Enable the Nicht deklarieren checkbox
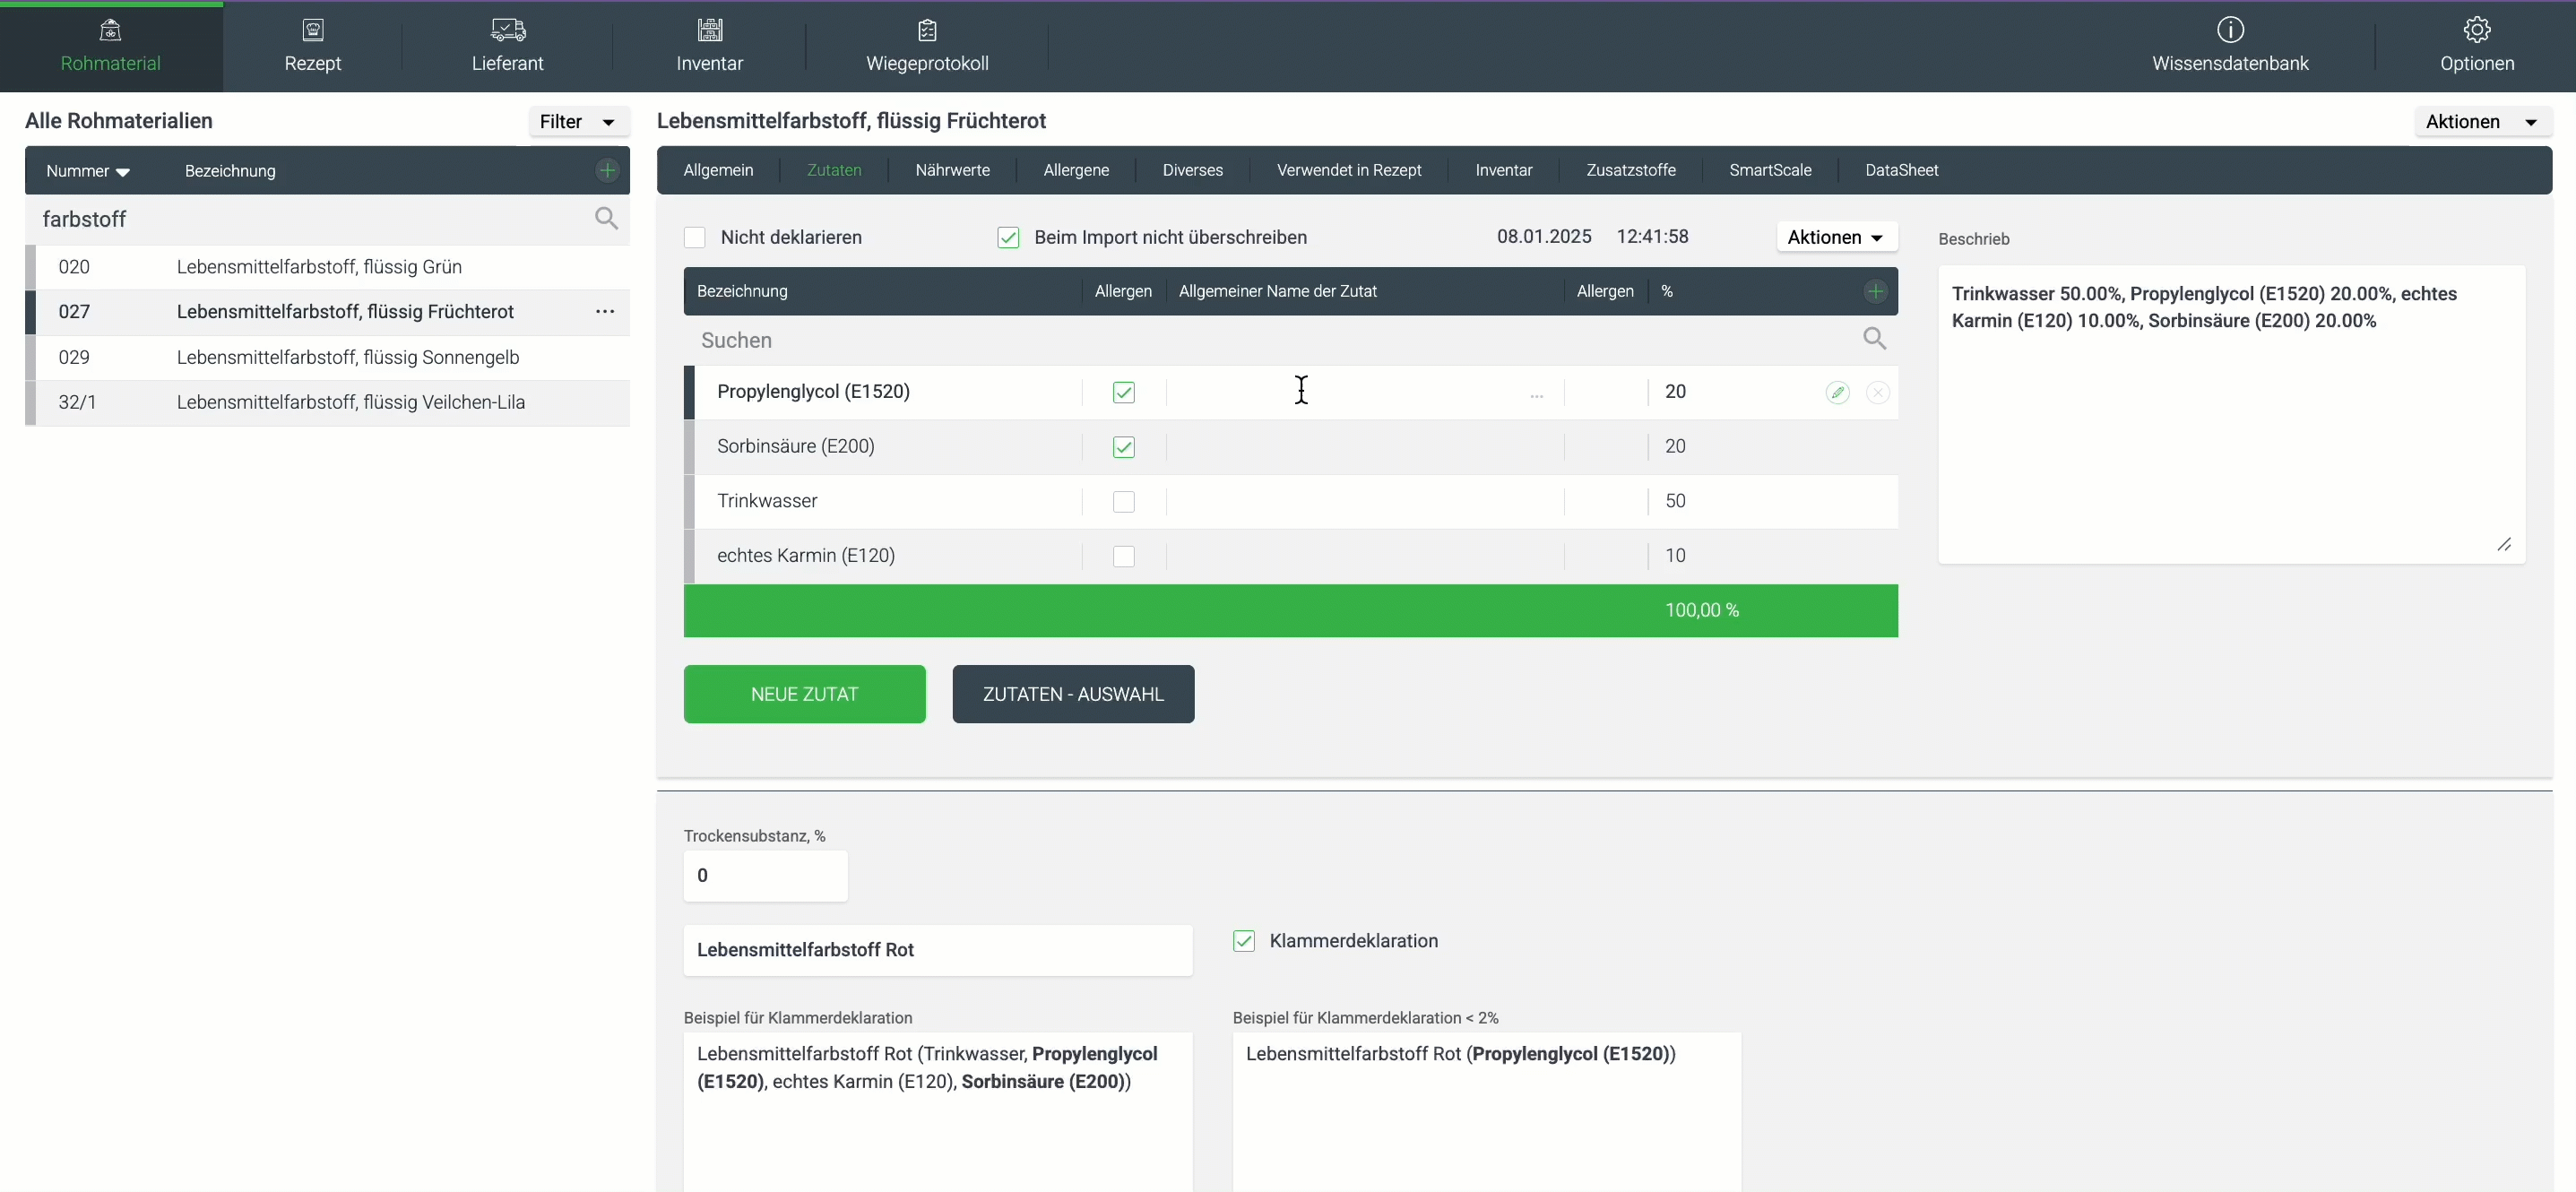Image resolution: width=2576 pixels, height=1192 pixels. pos(695,238)
